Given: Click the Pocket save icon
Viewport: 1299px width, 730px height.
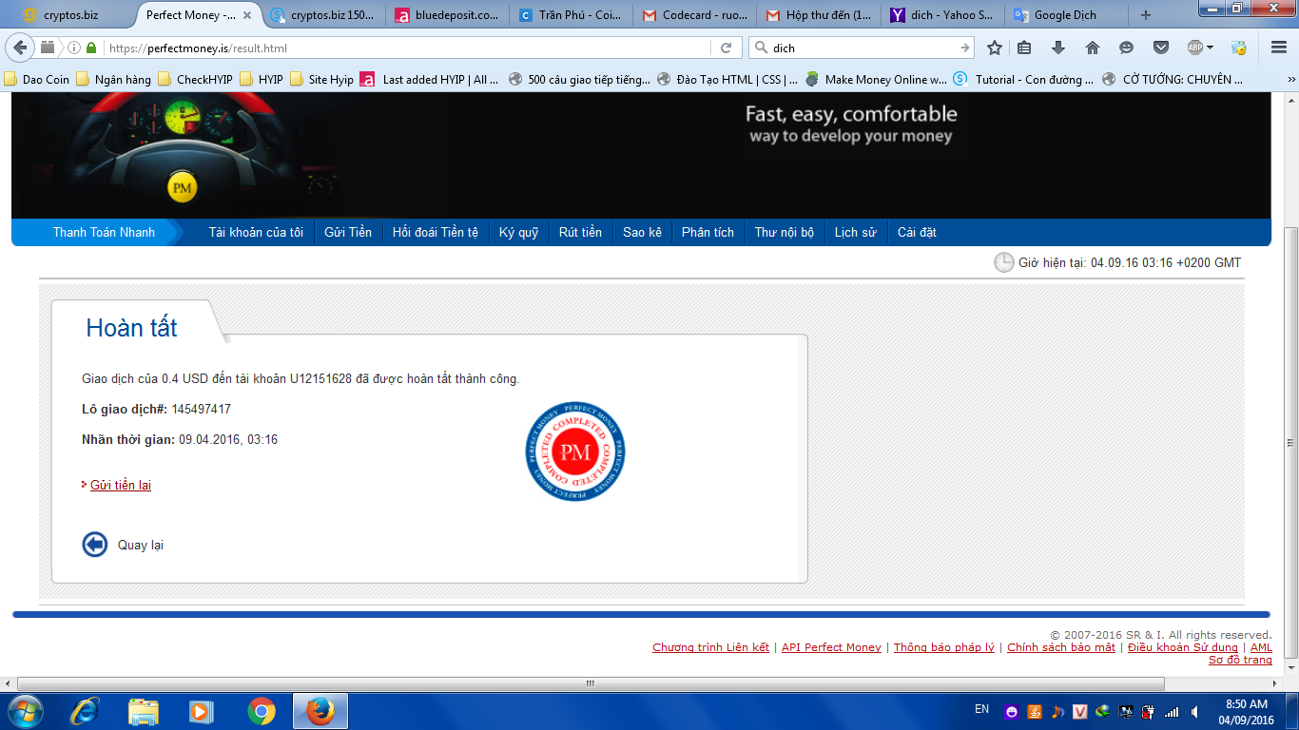Looking at the screenshot, I should pos(1161,48).
